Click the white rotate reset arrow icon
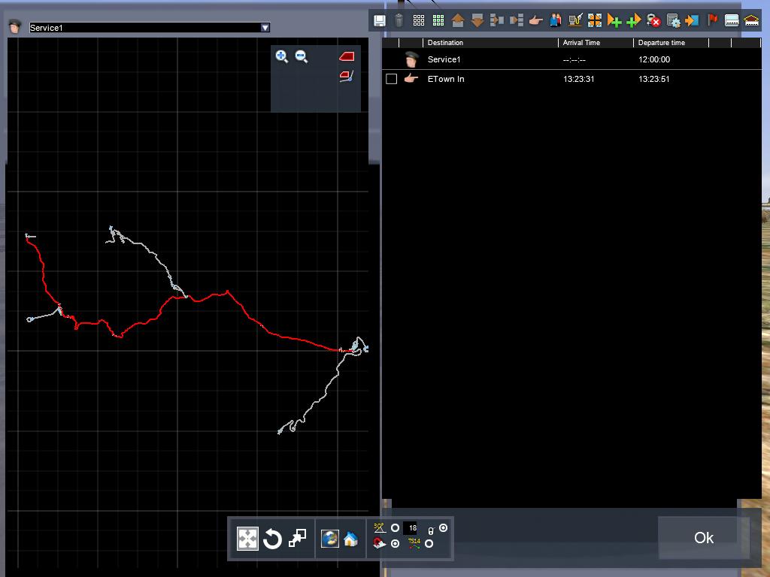This screenshot has height=577, width=770. [x=273, y=539]
